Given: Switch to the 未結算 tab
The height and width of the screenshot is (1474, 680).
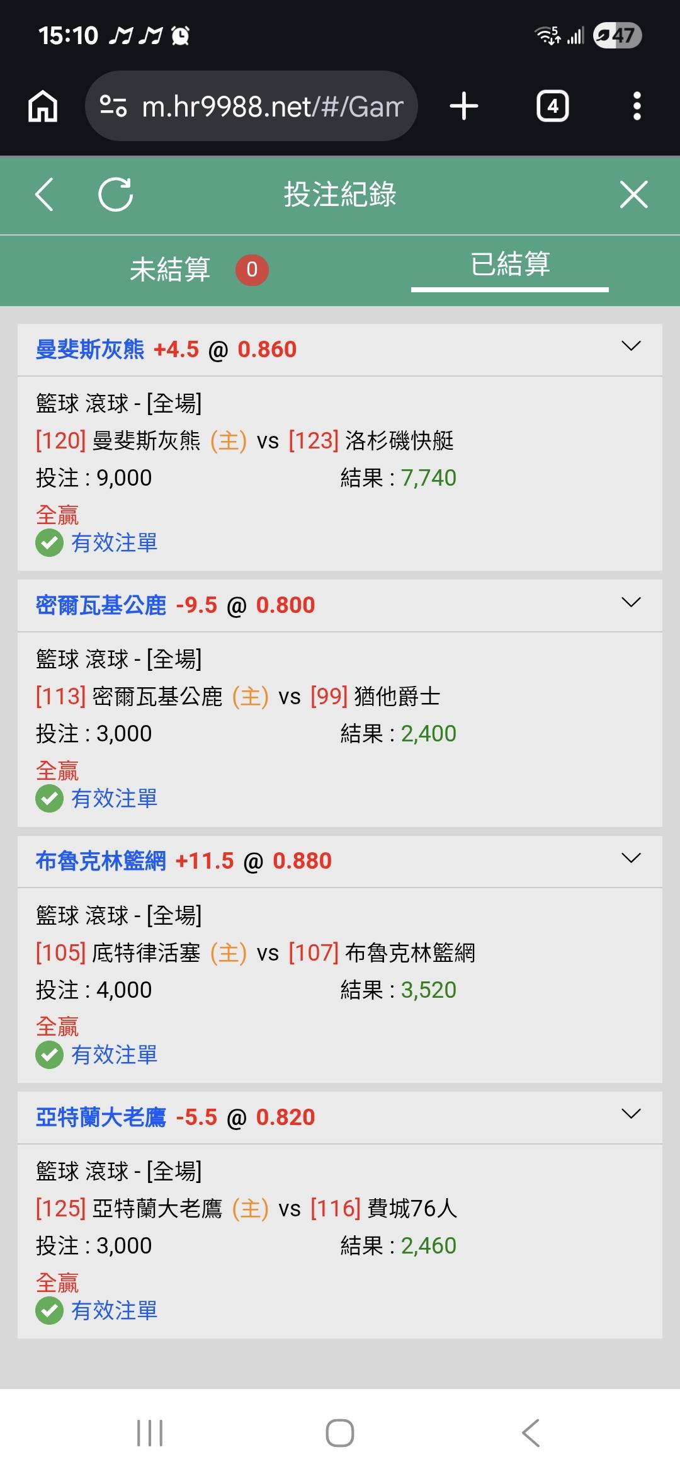Looking at the screenshot, I should tap(170, 270).
